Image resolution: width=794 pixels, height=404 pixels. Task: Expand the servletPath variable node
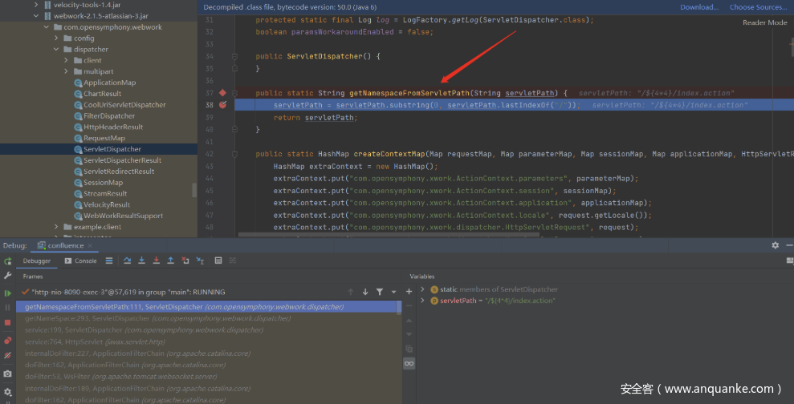[x=423, y=301]
